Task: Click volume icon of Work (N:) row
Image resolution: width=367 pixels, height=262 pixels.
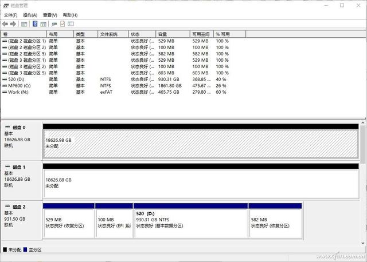Action: 5,92
